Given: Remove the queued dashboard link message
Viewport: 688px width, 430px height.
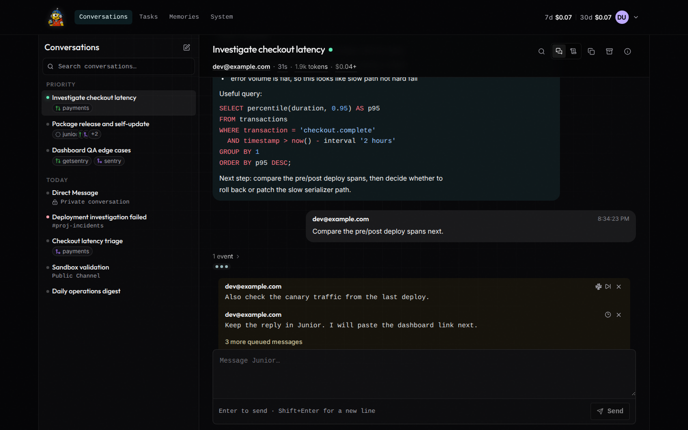Looking at the screenshot, I should tap(619, 315).
